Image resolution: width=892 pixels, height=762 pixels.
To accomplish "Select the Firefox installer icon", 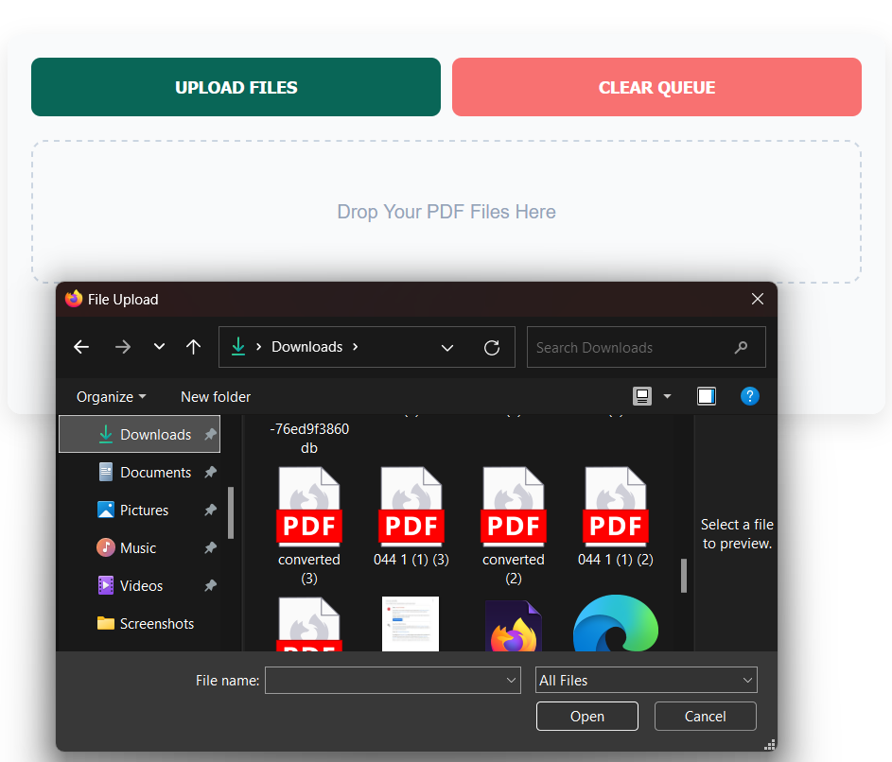I will [x=514, y=625].
